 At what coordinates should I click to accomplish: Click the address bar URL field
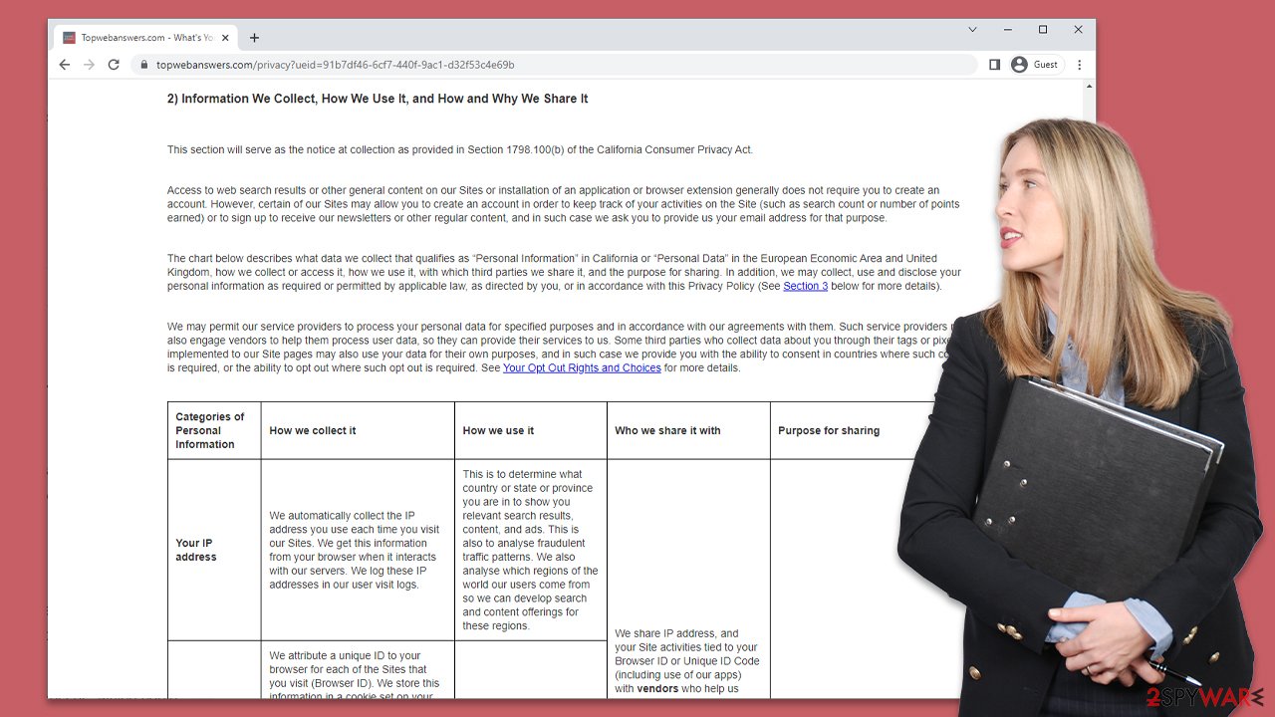[x=553, y=65]
